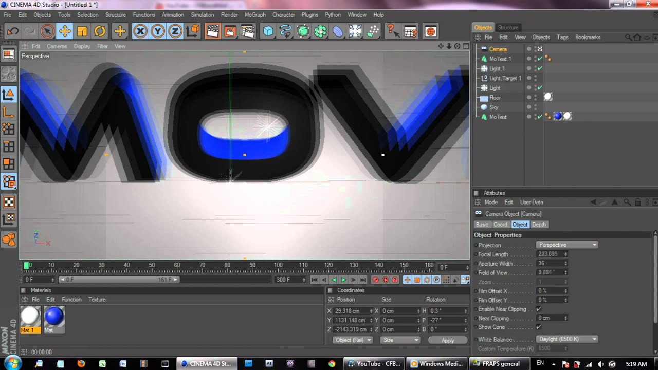Add a Cube primitive object

[268, 31]
